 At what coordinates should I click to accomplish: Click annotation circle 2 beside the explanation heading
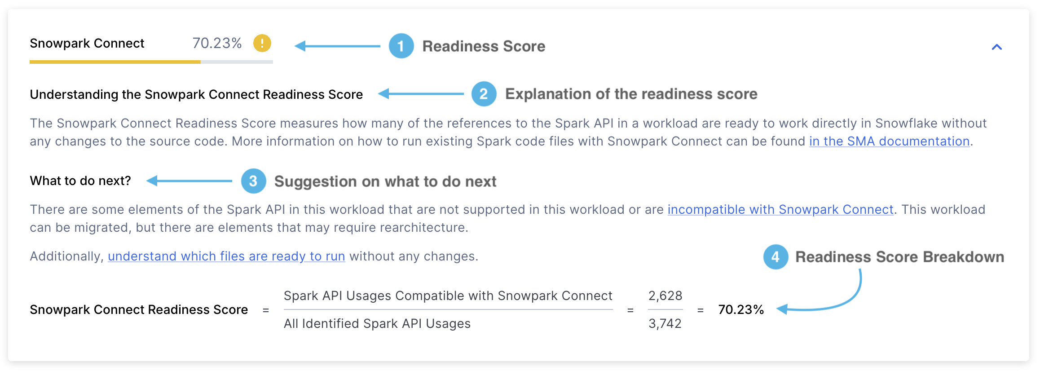(483, 94)
